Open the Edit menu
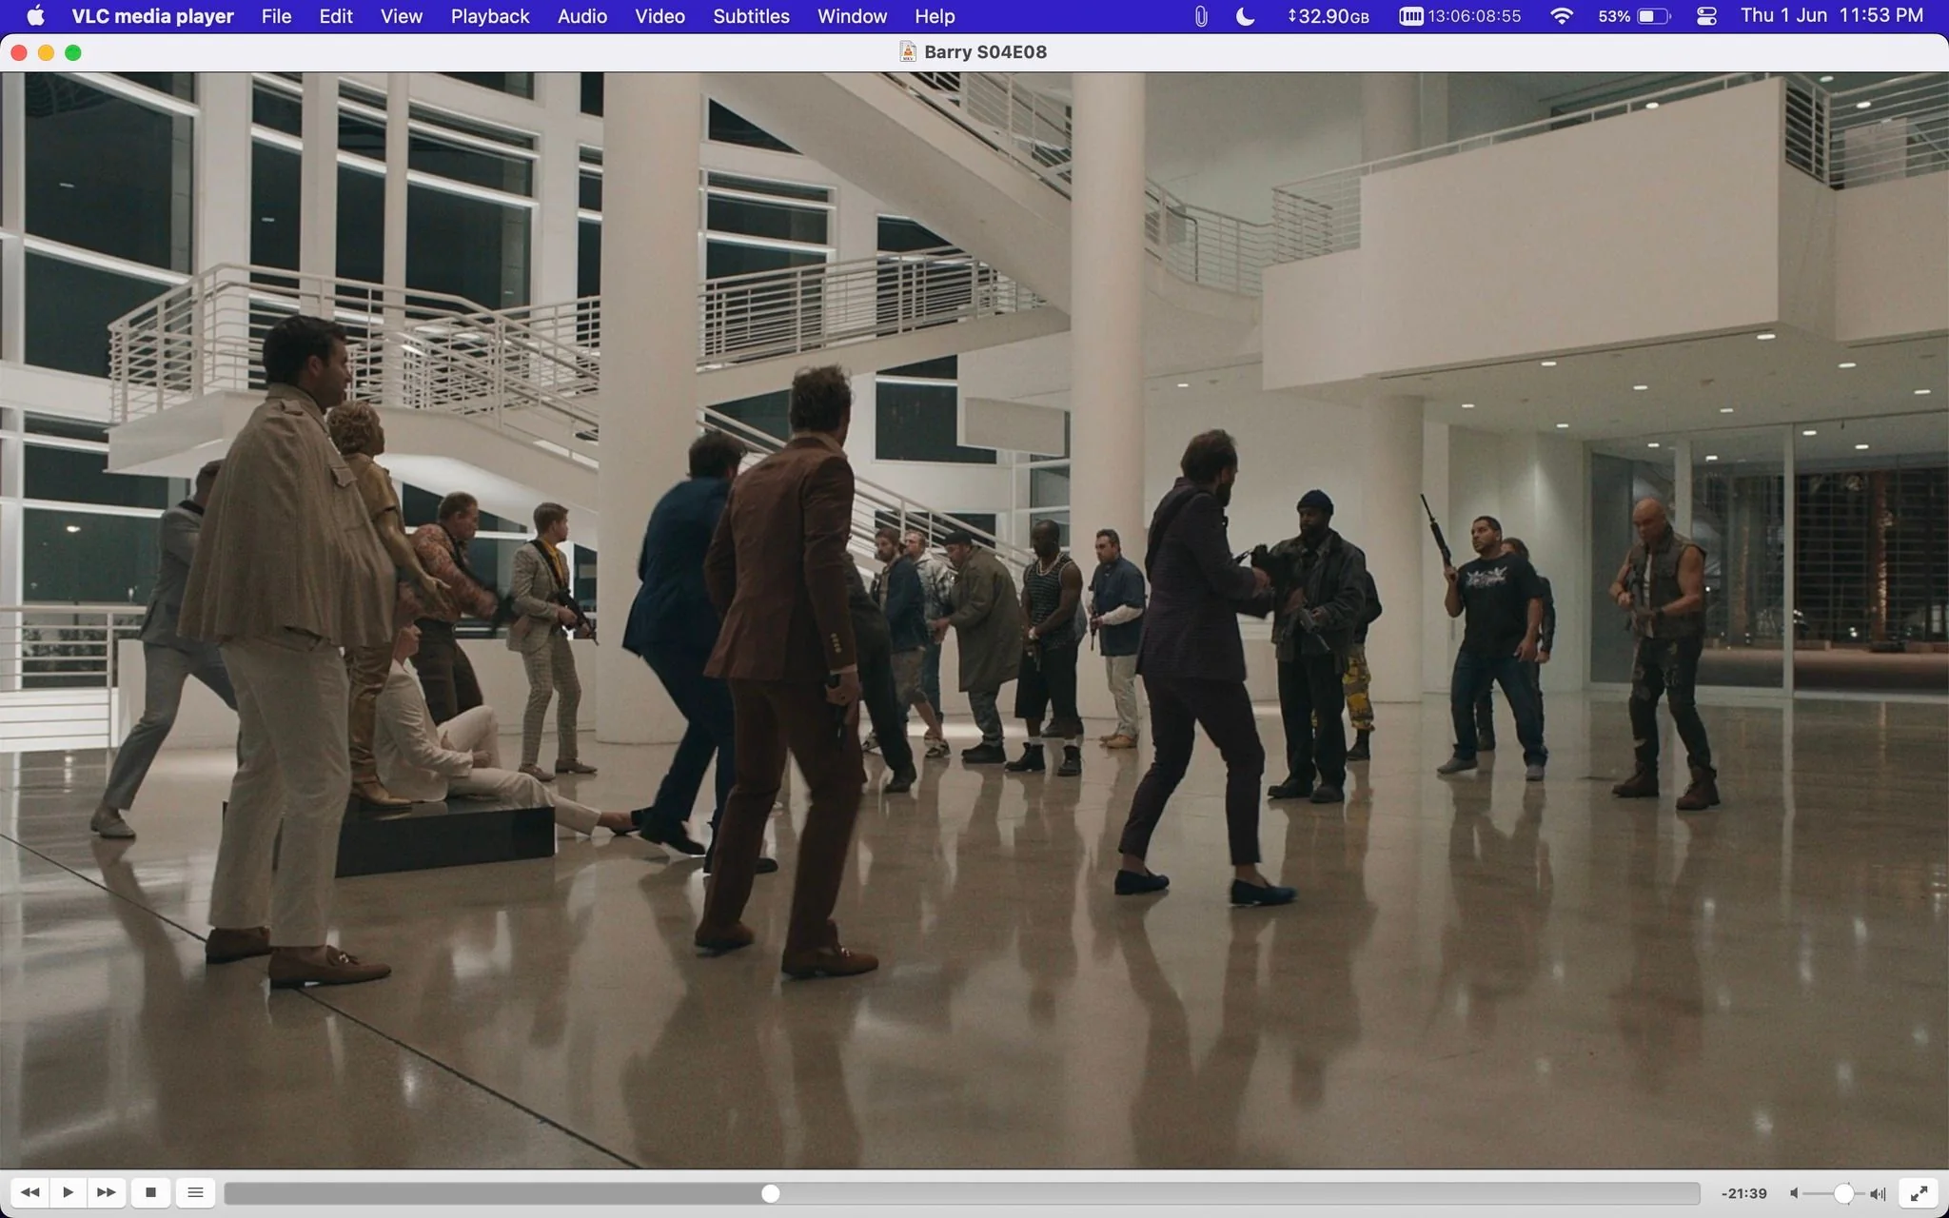This screenshot has height=1218, width=1949. [x=336, y=16]
